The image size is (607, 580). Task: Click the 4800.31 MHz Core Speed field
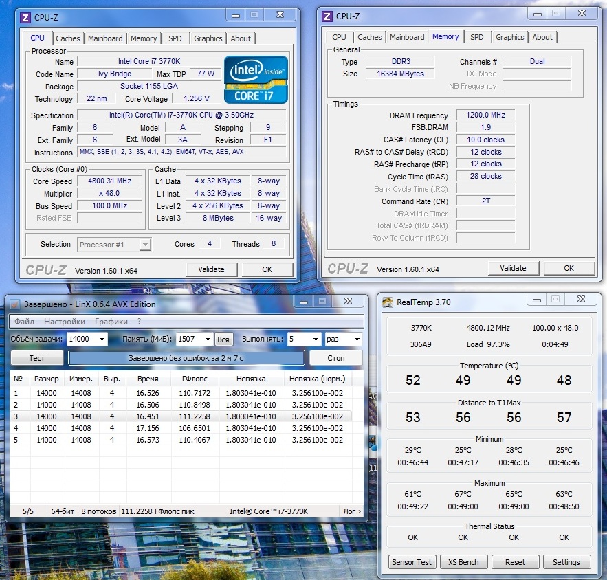point(109,181)
